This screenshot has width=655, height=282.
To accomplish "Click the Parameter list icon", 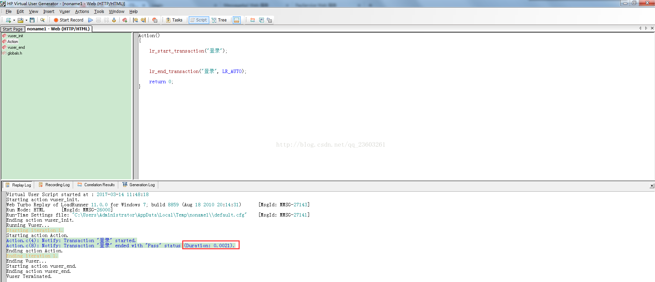I will 262,20.
